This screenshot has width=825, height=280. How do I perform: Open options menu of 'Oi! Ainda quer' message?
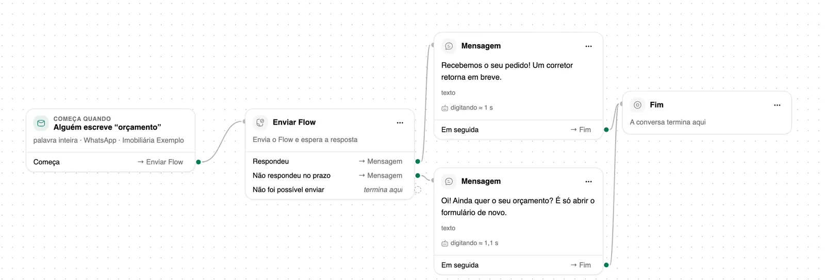588,182
